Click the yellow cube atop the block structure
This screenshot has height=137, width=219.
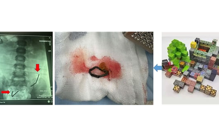click(194, 44)
